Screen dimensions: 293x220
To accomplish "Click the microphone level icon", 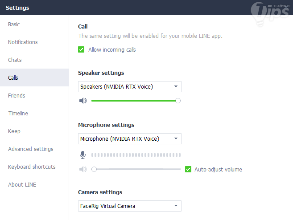I will tap(83, 155).
